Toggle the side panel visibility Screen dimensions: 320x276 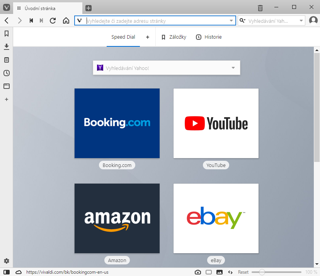click(7, 272)
